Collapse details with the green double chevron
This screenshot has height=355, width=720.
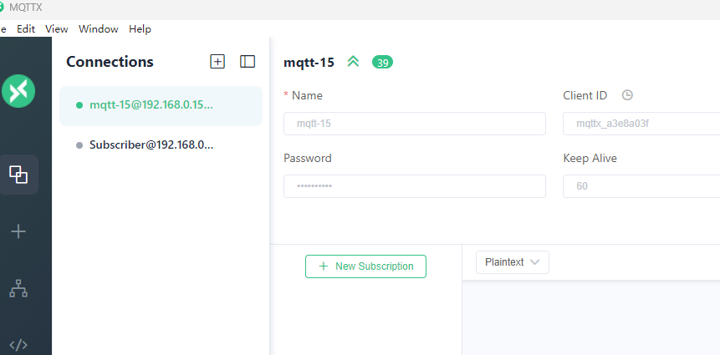(353, 61)
